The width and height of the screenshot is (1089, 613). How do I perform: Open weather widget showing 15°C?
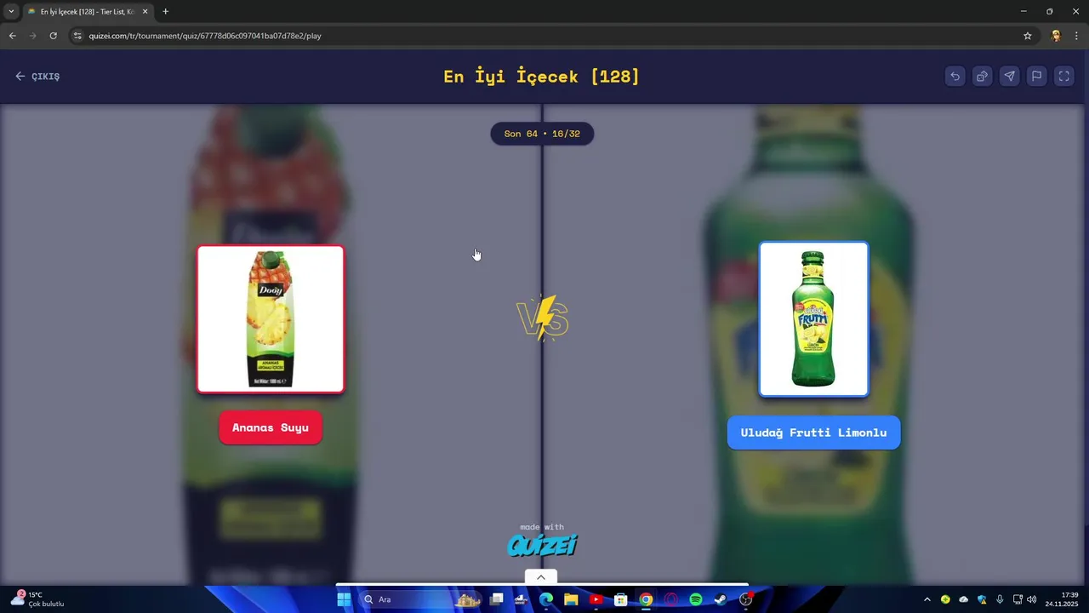pos(37,599)
